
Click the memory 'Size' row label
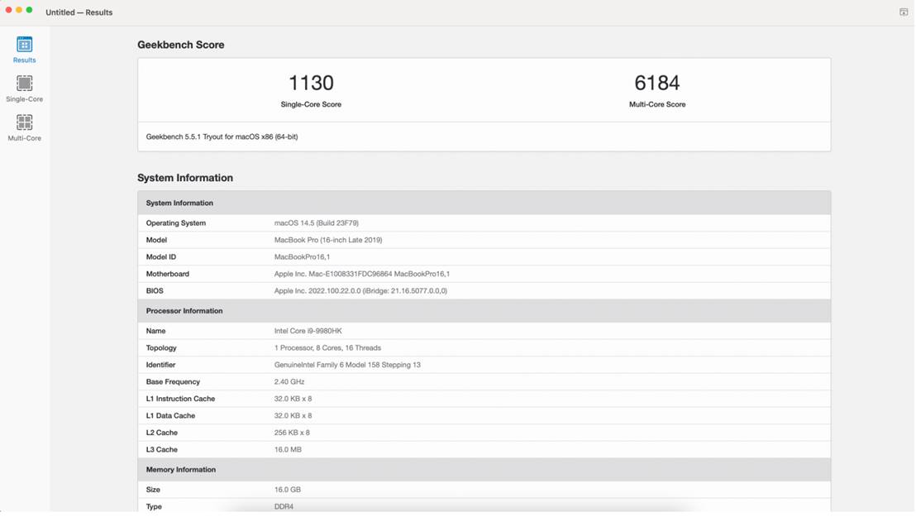coord(153,490)
